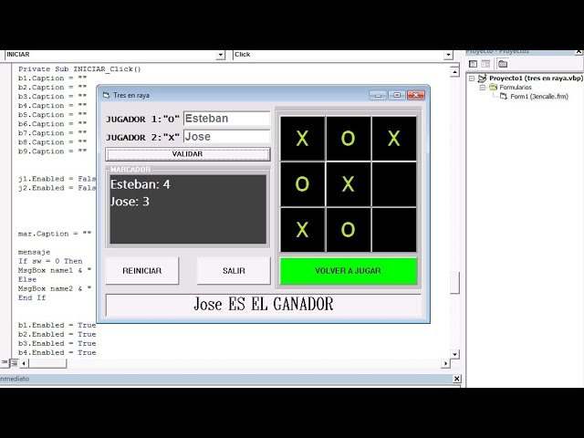
Task: Click the REINICIAR button
Action: [142, 271]
